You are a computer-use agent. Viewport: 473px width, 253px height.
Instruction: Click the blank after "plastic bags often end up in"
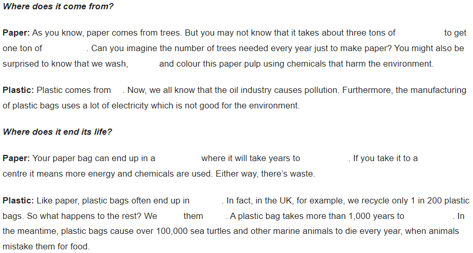click(x=206, y=201)
